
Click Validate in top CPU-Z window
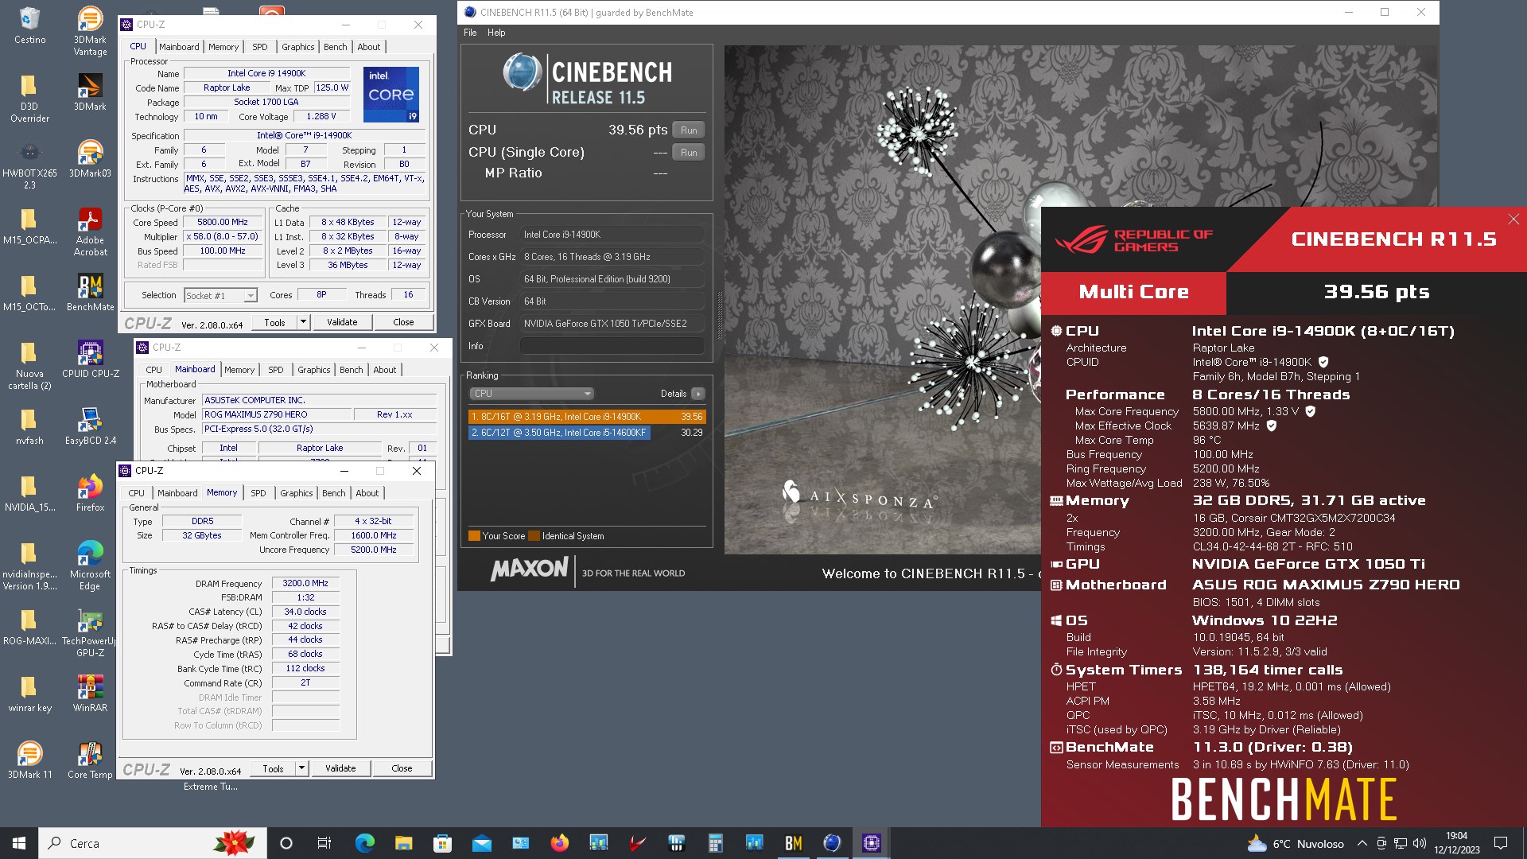[342, 322]
